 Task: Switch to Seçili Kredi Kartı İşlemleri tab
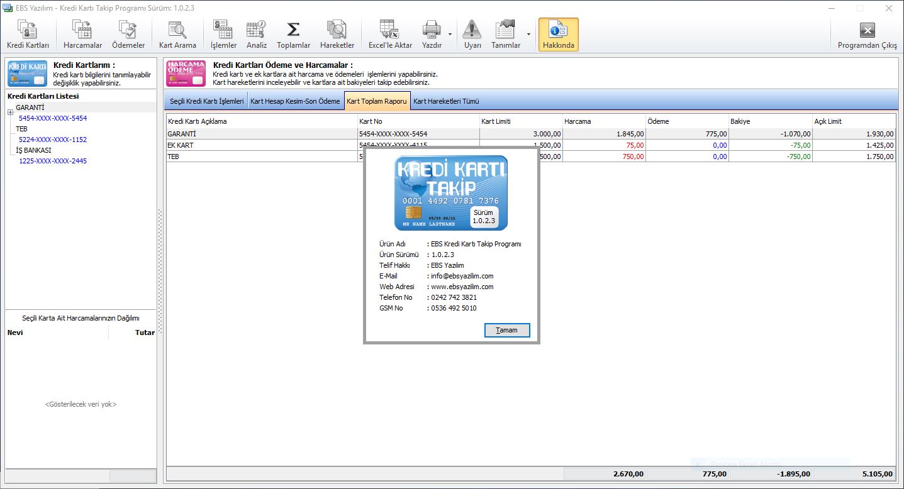click(x=207, y=101)
